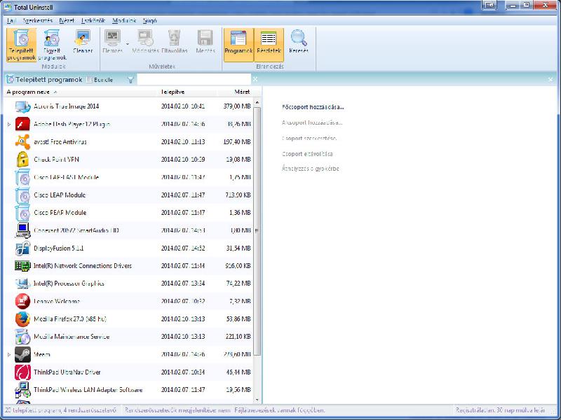Open the Súgó menu
Image resolution: width=561 pixels, height=420 pixels.
150,21
